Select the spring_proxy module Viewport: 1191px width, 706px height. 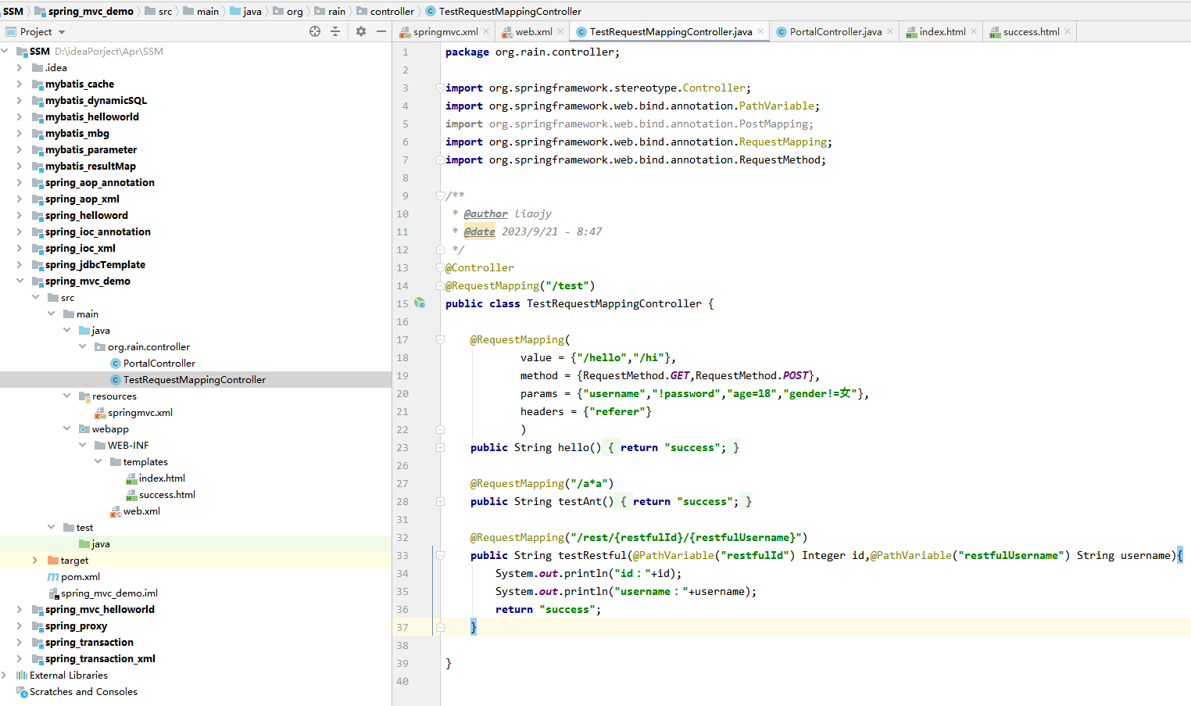click(76, 626)
